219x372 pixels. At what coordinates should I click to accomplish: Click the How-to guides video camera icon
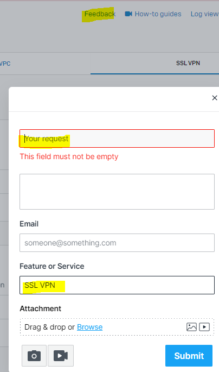click(x=128, y=14)
